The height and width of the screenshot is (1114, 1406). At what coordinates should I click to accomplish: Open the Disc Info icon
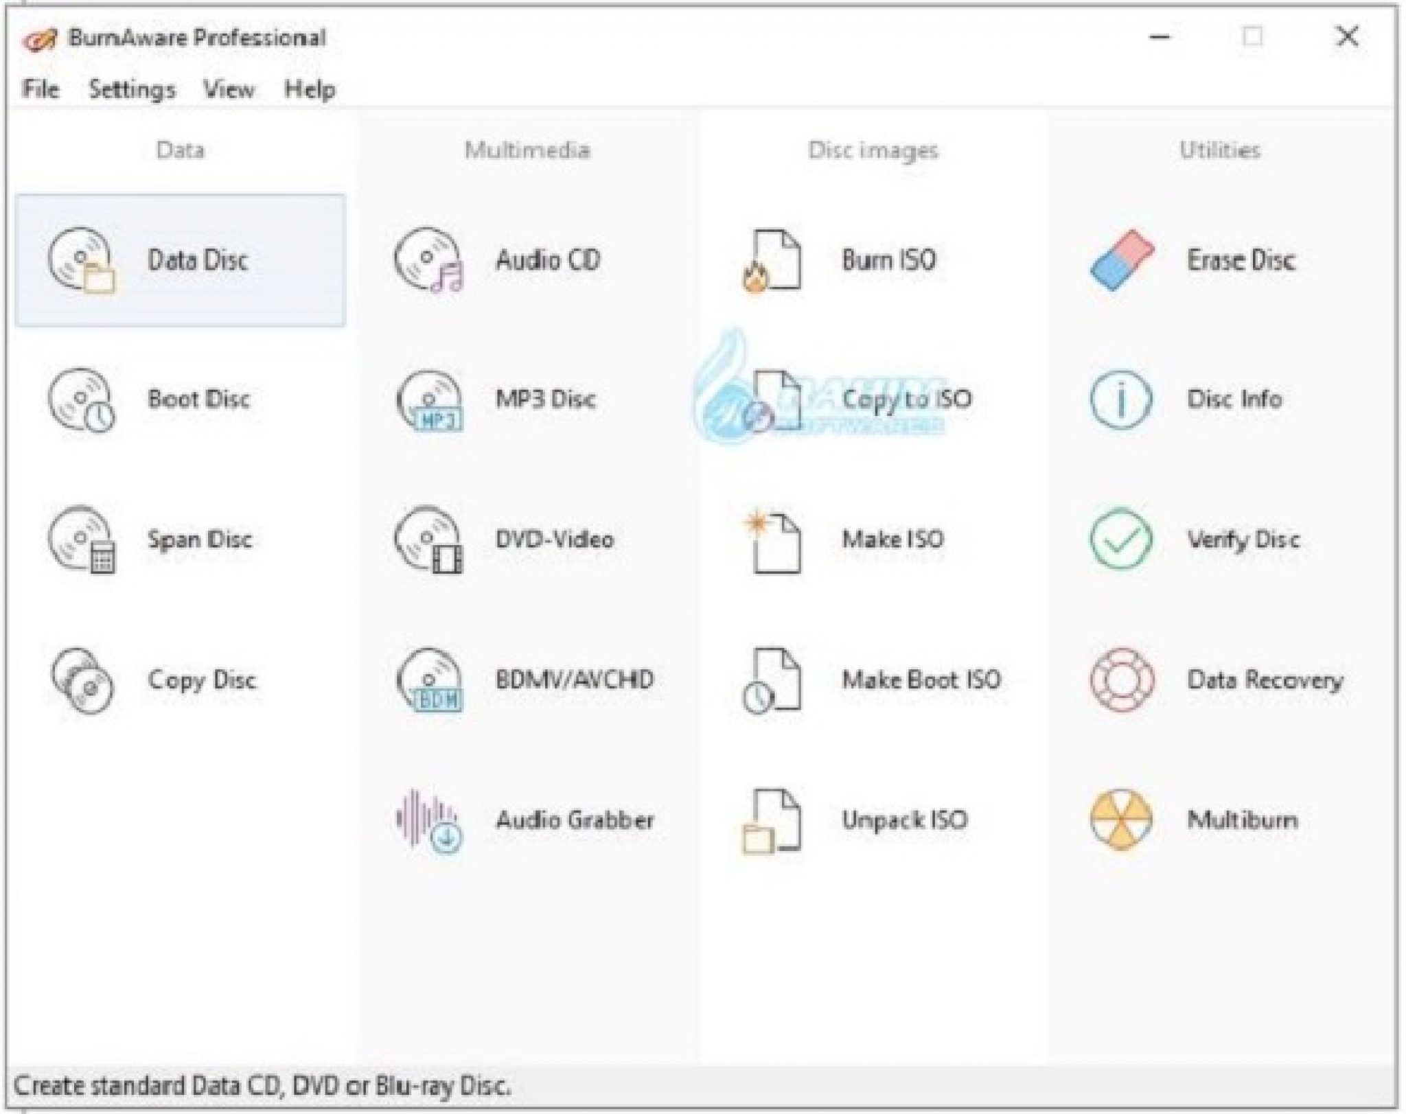[1121, 399]
